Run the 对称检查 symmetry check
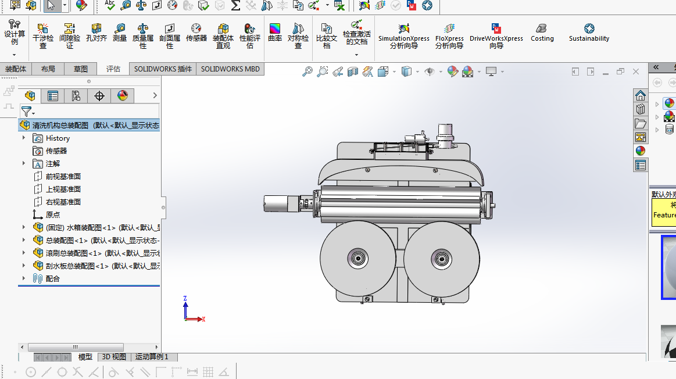 tap(298, 36)
